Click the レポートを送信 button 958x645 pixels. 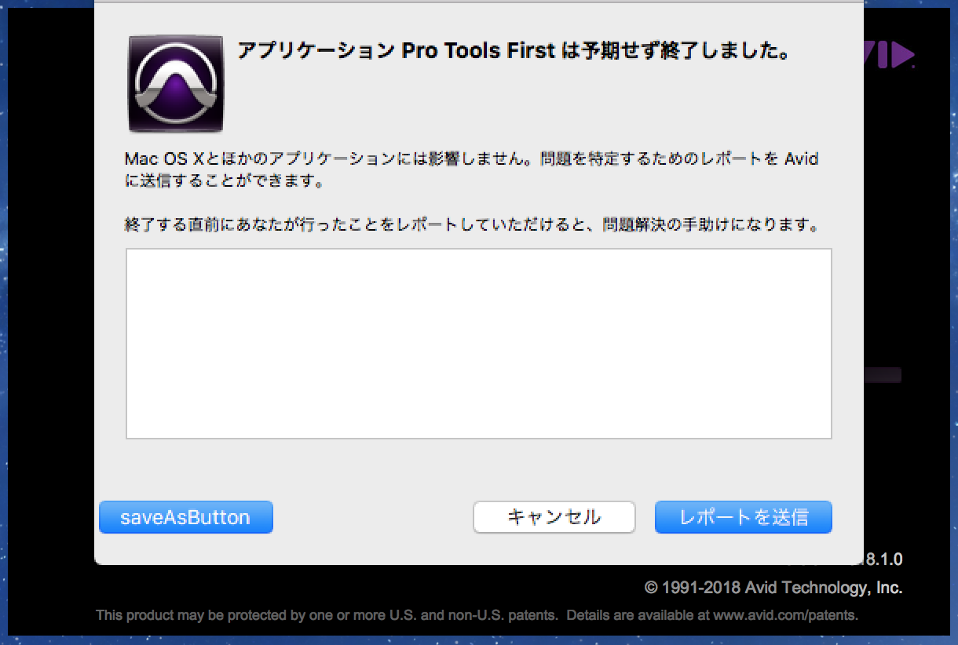[744, 517]
